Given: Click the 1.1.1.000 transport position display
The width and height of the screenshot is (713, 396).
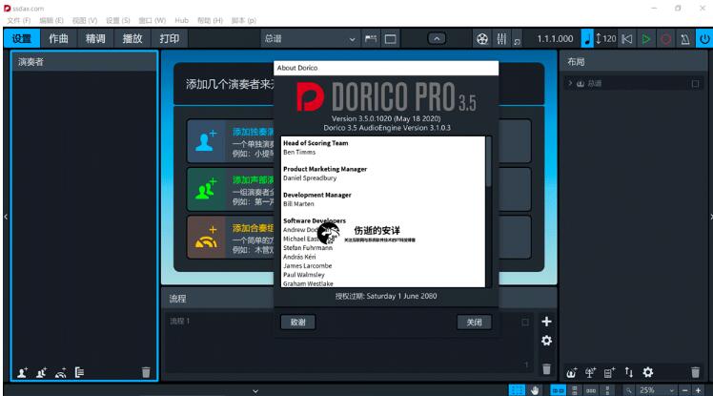Looking at the screenshot, I should click(x=555, y=39).
